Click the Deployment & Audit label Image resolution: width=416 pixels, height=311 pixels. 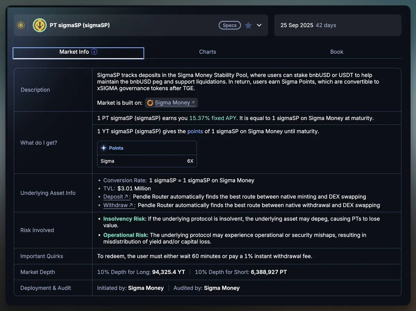tap(46, 288)
